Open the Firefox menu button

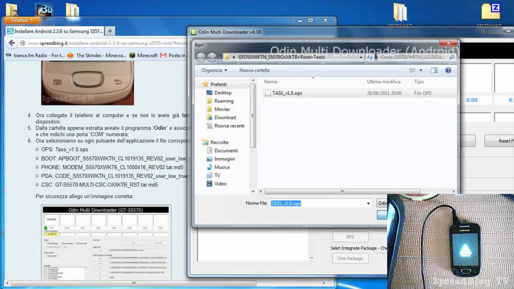pyautogui.click(x=22, y=20)
